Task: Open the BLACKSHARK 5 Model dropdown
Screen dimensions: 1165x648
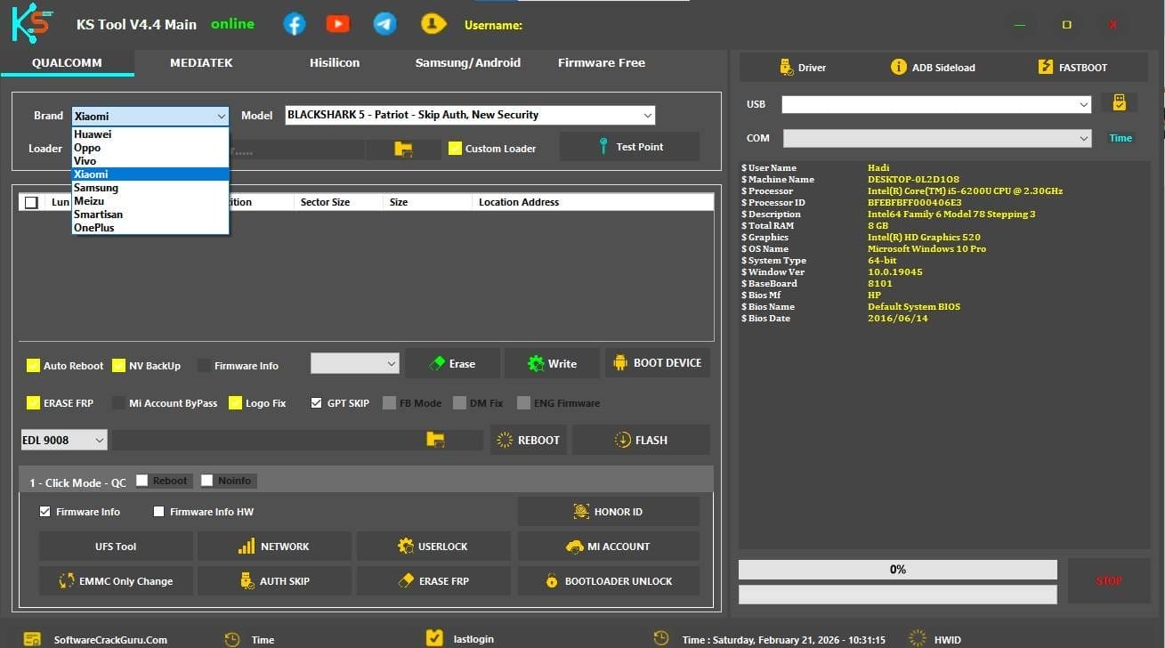Action: [646, 115]
